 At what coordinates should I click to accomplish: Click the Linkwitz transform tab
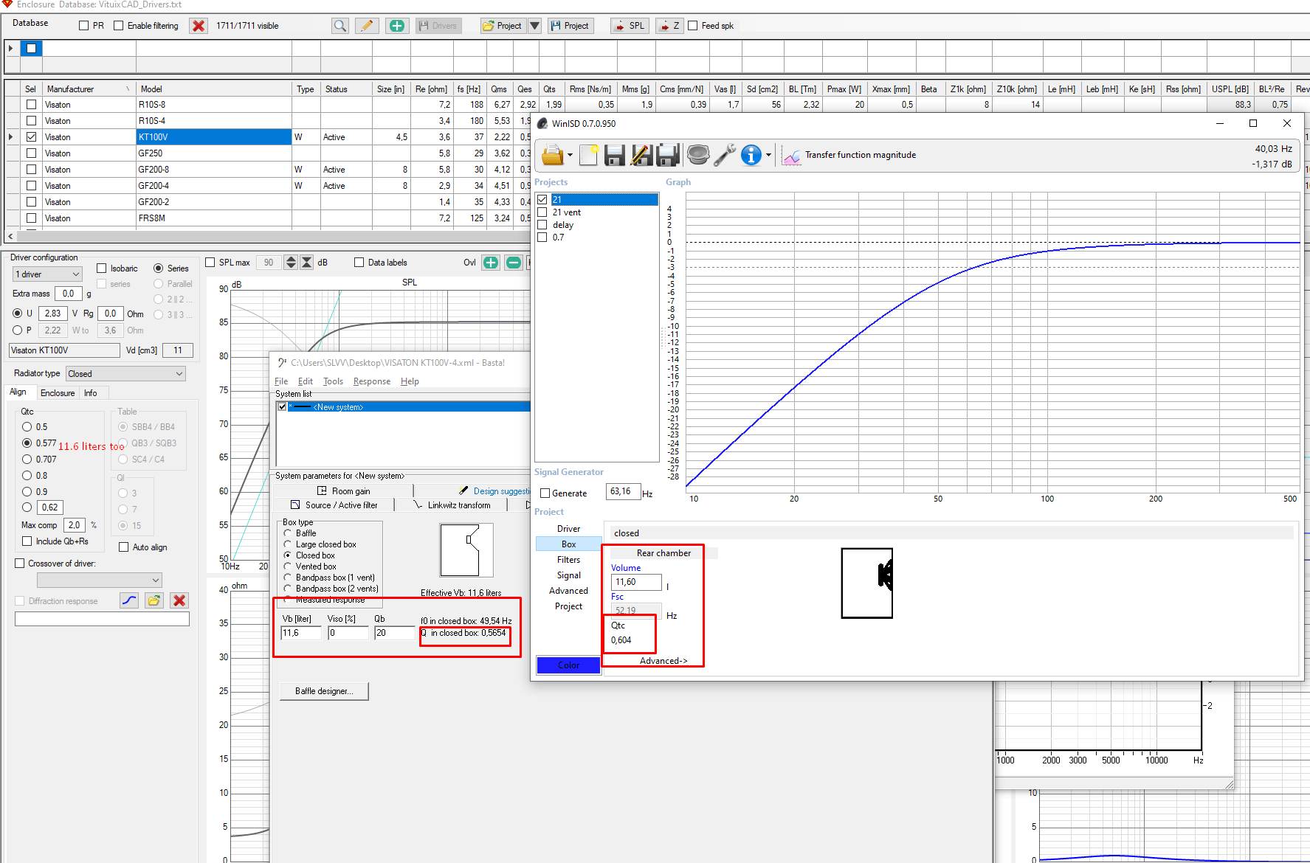pos(452,505)
